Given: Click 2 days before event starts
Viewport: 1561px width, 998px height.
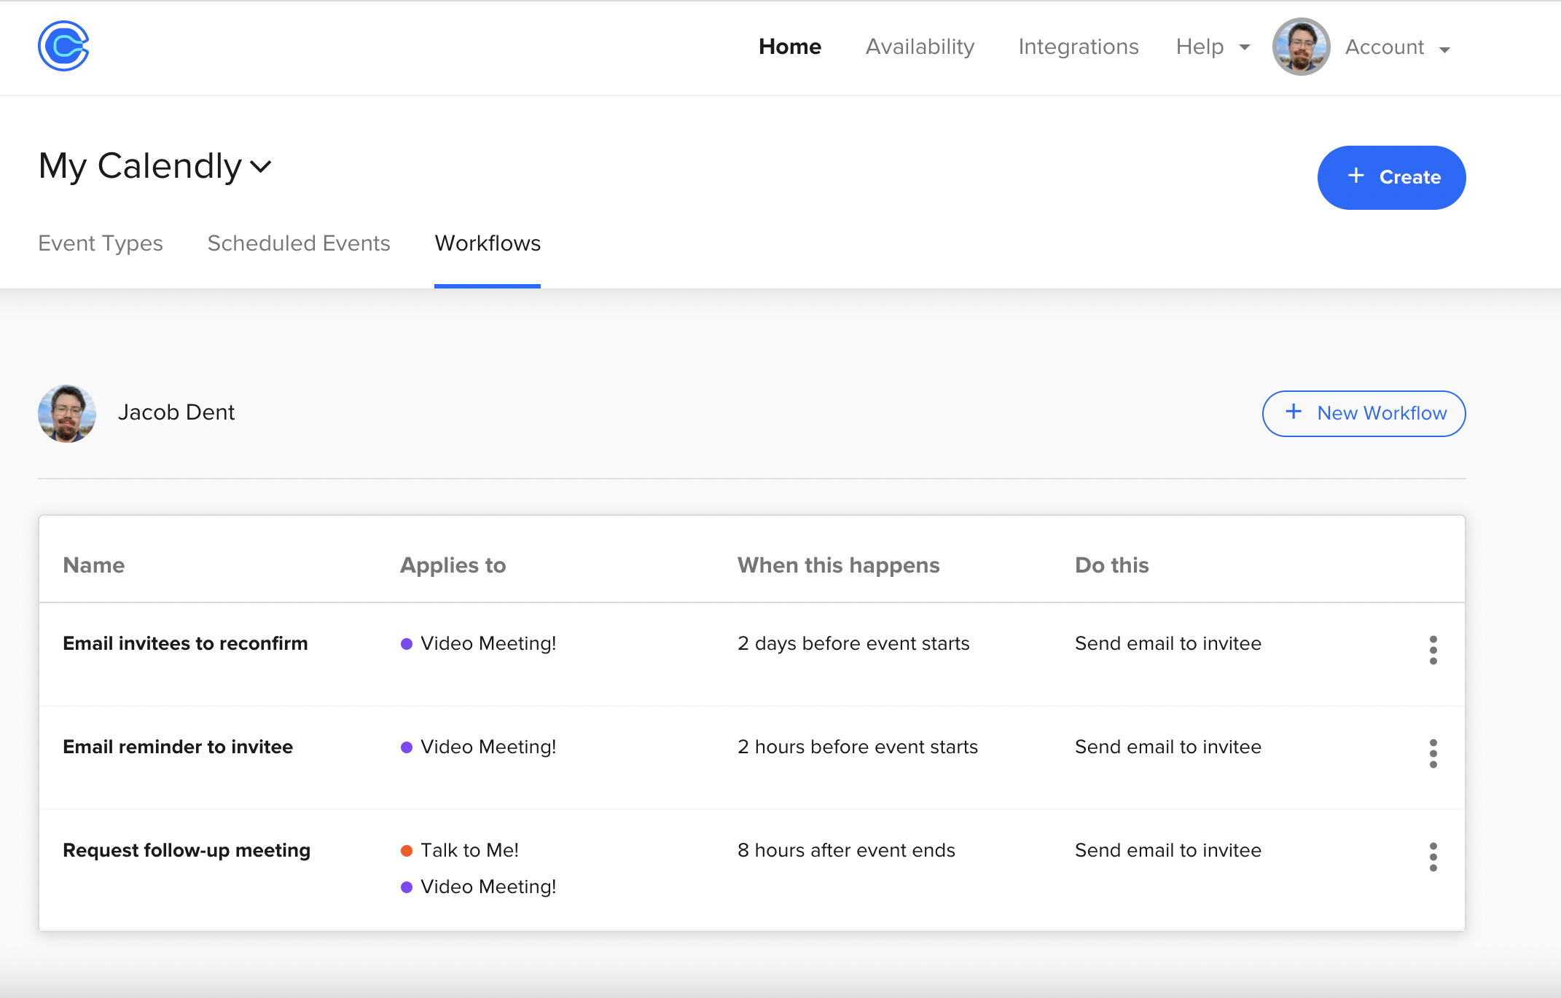Looking at the screenshot, I should (x=853, y=643).
